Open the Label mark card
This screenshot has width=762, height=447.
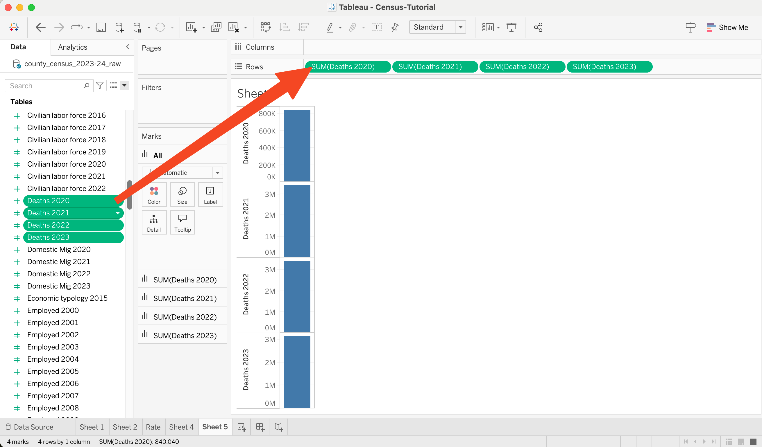(210, 194)
